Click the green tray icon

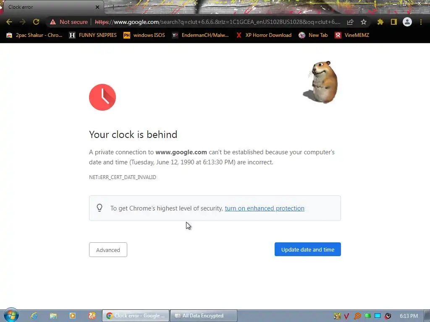coord(367,316)
